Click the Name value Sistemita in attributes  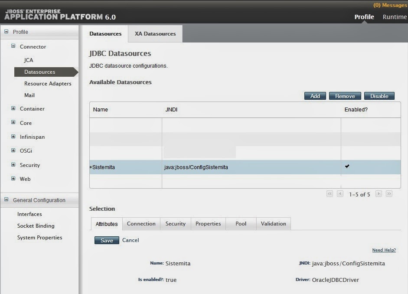pyautogui.click(x=178, y=264)
